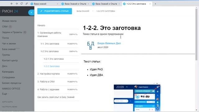Viewport: 199px width, 112px height.
Task: Click the text Идея РАЗ
Action: coord(96,69)
